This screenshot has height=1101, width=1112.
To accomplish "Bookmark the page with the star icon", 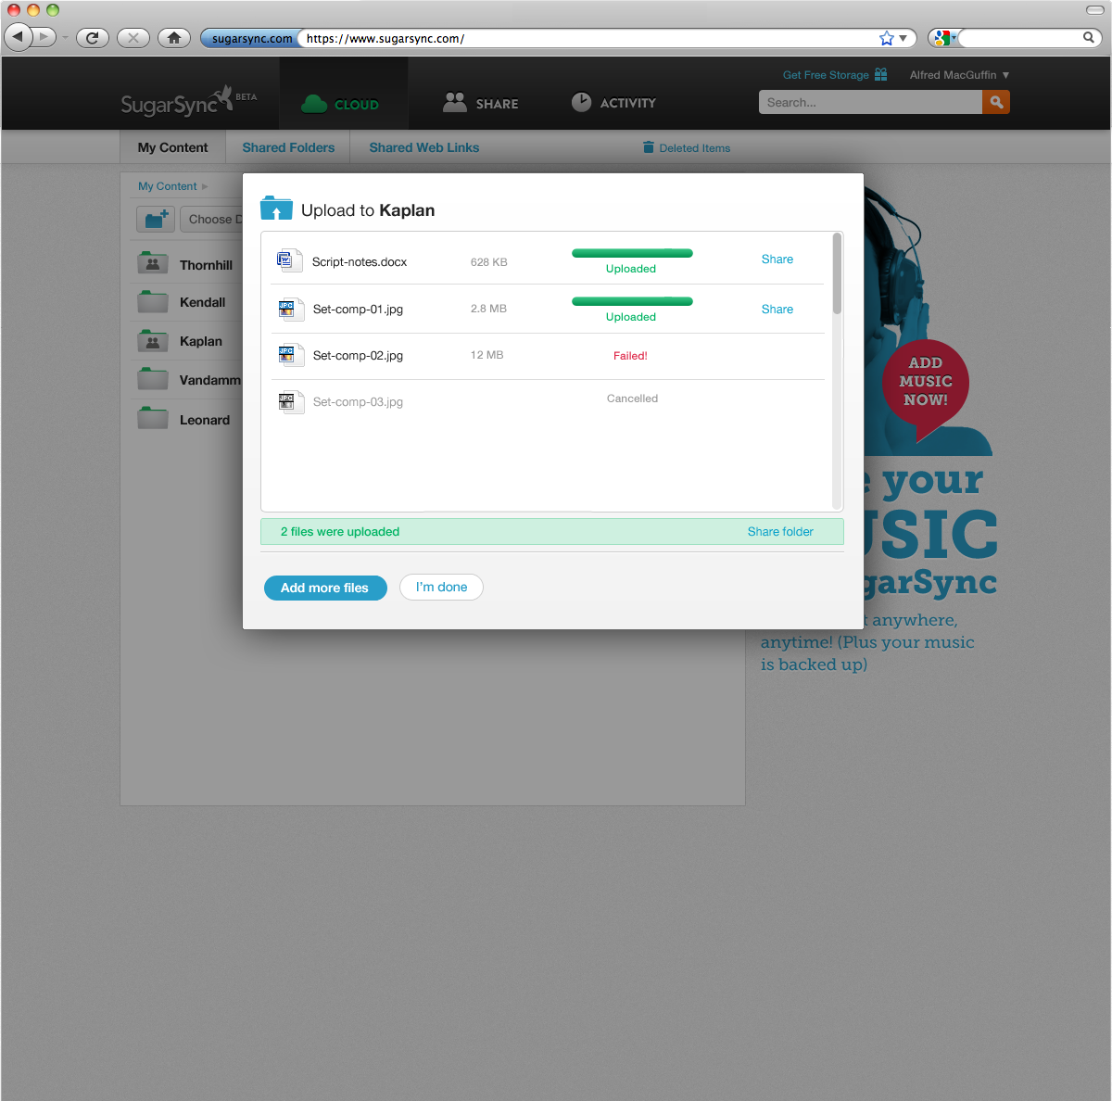I will click(x=887, y=38).
